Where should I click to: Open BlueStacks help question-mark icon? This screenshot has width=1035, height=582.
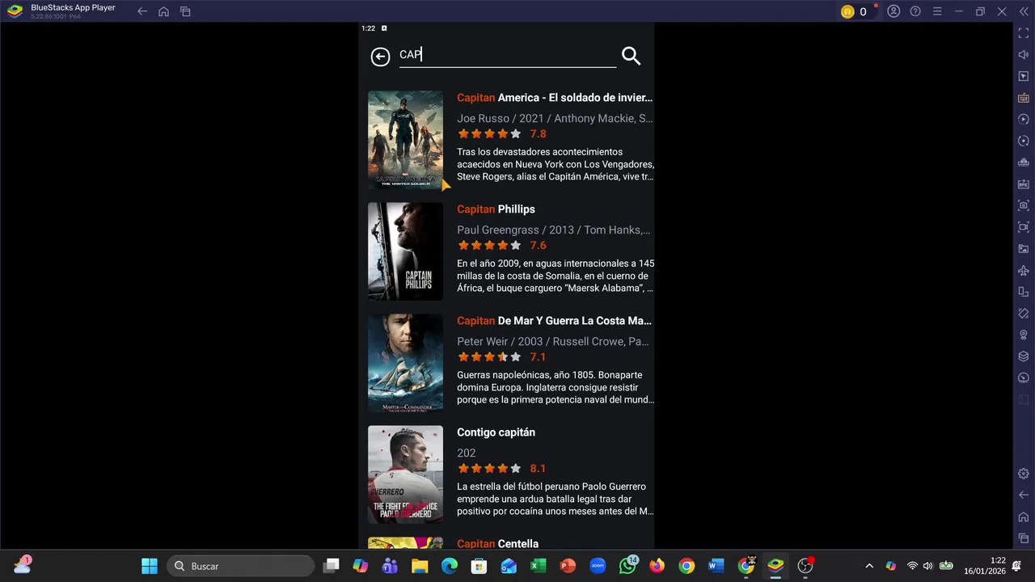pos(915,11)
